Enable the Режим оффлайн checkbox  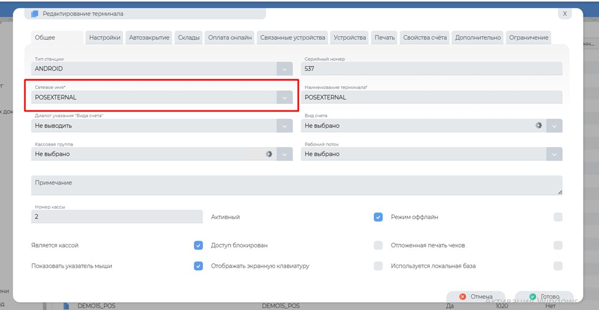pos(558,217)
